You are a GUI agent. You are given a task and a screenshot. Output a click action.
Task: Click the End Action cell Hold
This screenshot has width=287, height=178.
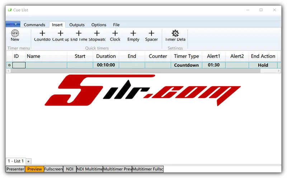click(x=263, y=65)
